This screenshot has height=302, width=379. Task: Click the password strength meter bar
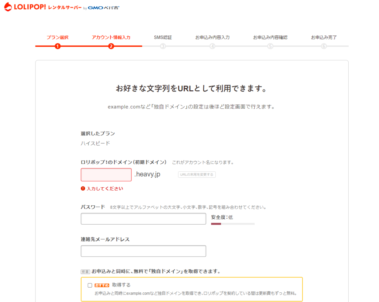point(232,224)
